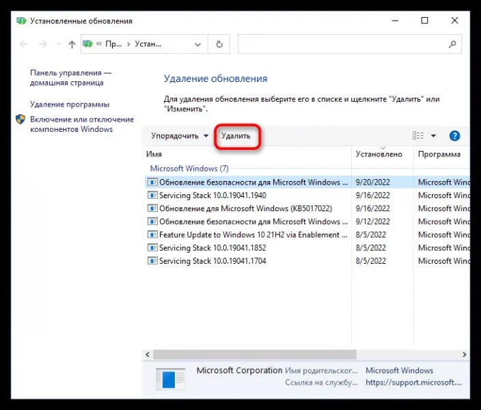Screen dimensions: 481x410
Task: Change view with the view layout icon
Action: tap(418, 136)
